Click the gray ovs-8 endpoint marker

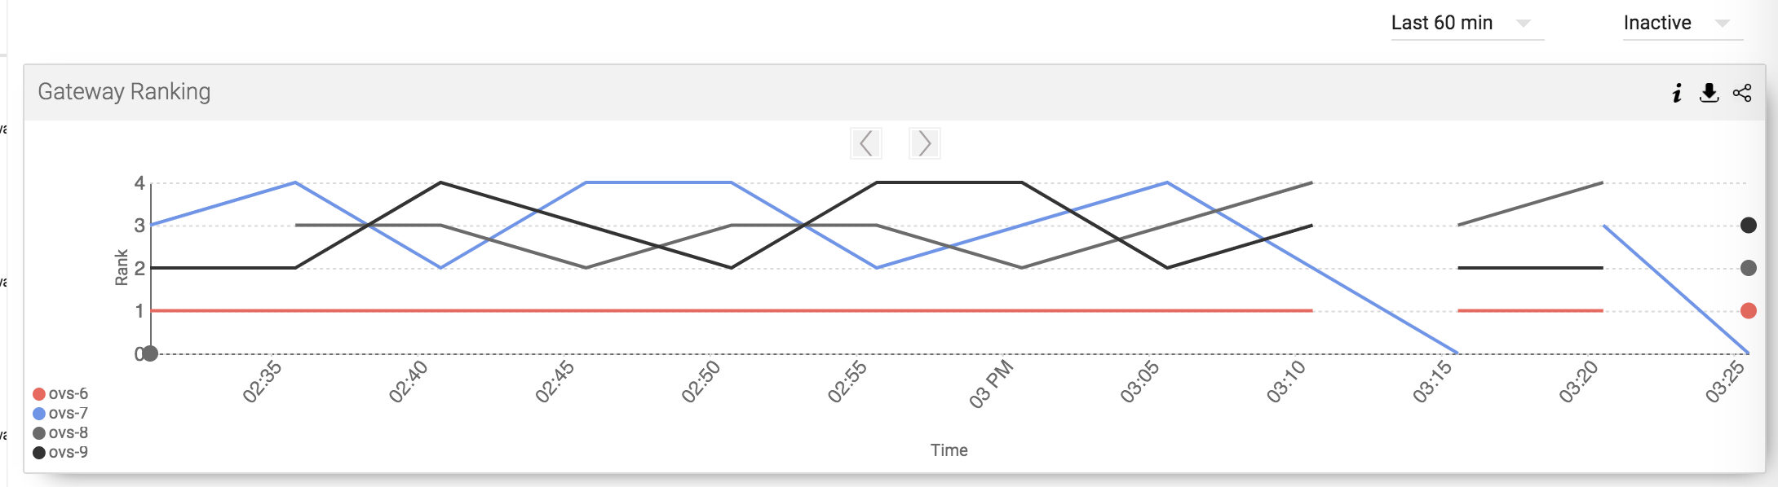[1748, 268]
